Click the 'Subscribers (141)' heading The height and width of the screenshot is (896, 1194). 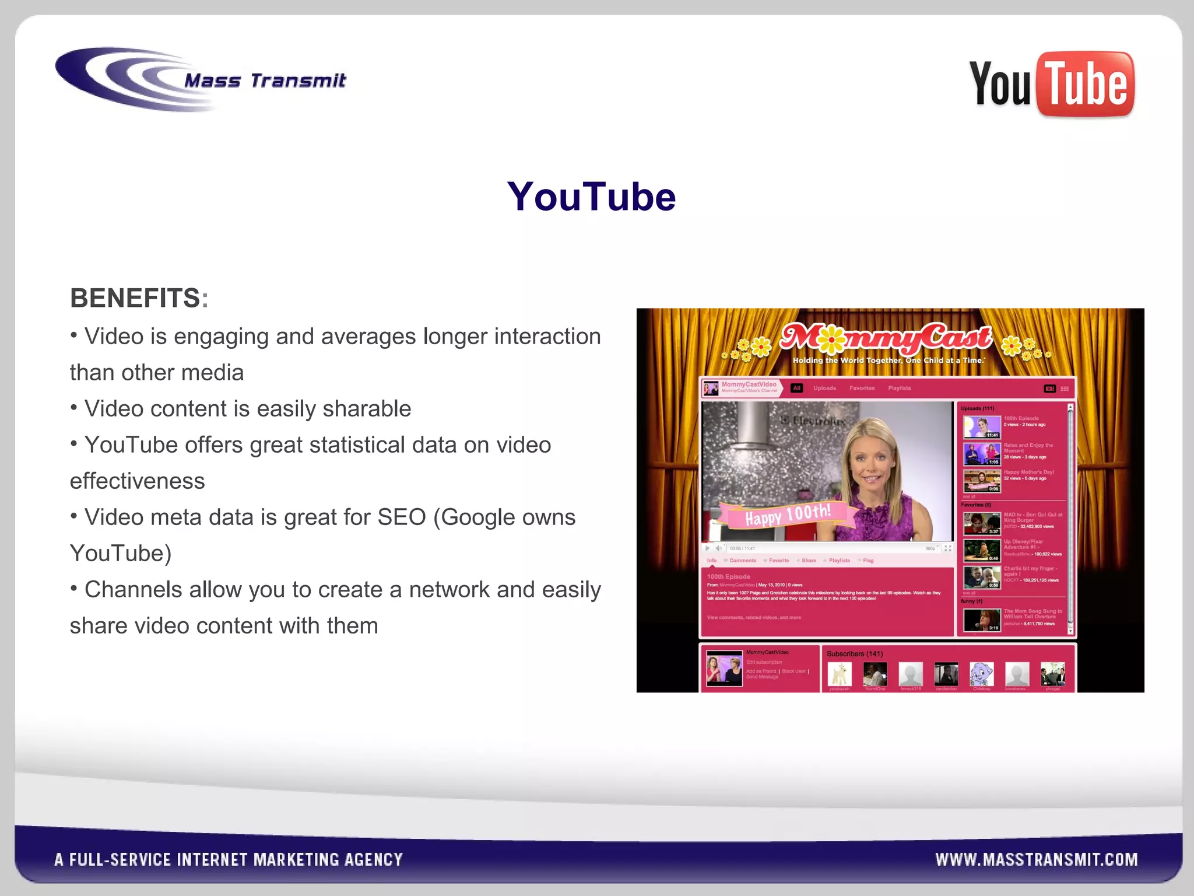[855, 654]
